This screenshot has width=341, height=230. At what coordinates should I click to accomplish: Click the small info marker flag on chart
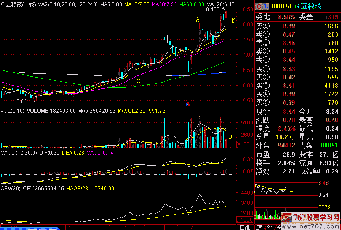(188, 104)
